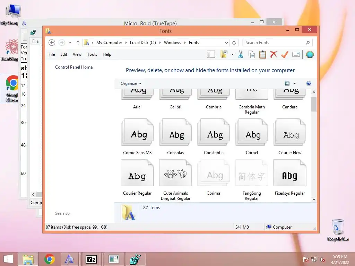Select the Comic Sans MS font

(137, 137)
